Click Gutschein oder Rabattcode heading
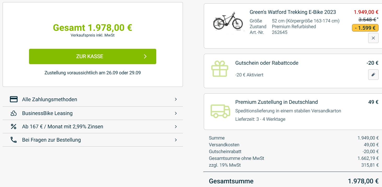Viewport: 382px width, 187px height. pyautogui.click(x=267, y=63)
